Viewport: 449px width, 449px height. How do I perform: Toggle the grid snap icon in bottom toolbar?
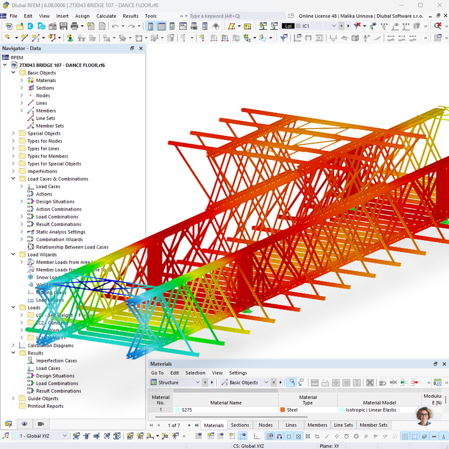coord(269,437)
